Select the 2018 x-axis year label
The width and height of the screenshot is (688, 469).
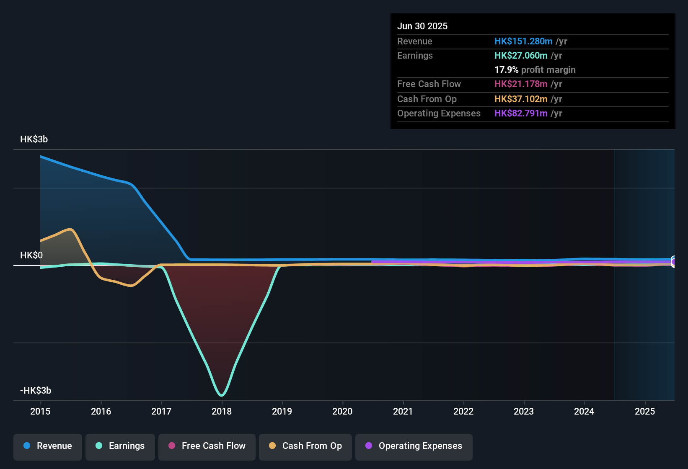click(222, 411)
